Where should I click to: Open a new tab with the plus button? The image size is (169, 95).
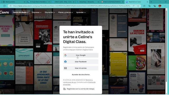tap(151, 2)
